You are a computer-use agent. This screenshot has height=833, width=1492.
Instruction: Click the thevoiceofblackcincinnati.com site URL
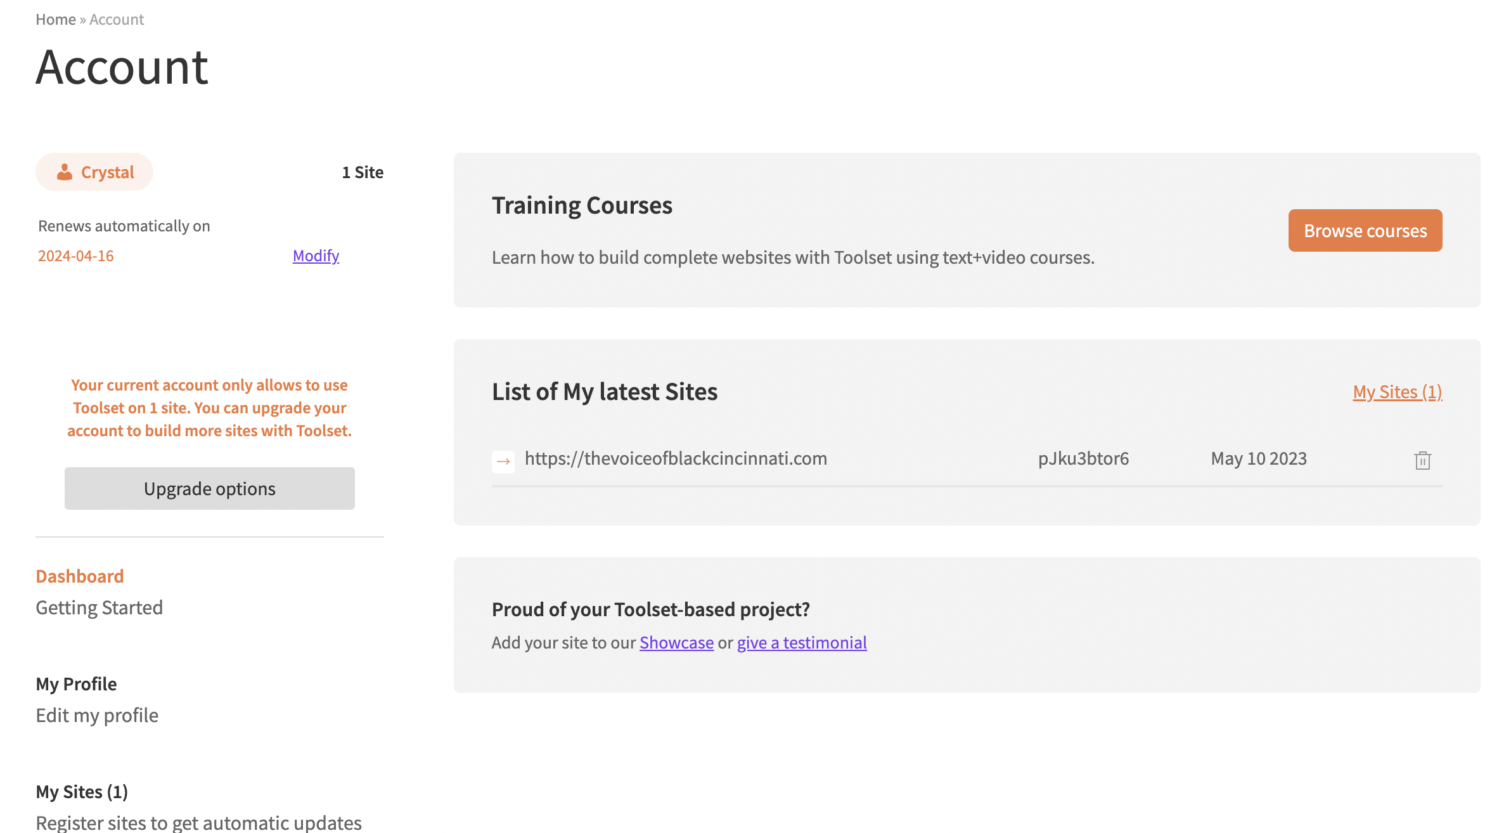676,458
